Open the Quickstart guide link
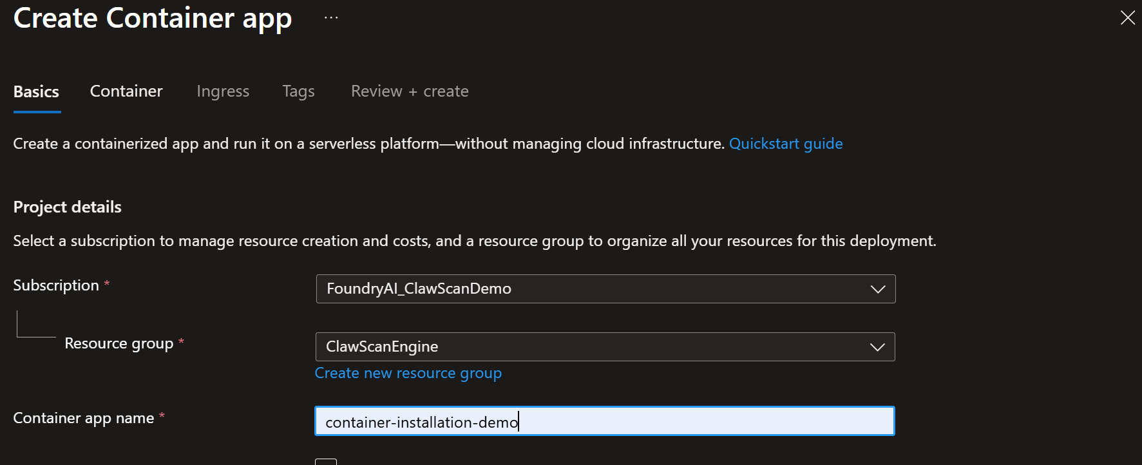The height and width of the screenshot is (465, 1142). pyautogui.click(x=786, y=144)
